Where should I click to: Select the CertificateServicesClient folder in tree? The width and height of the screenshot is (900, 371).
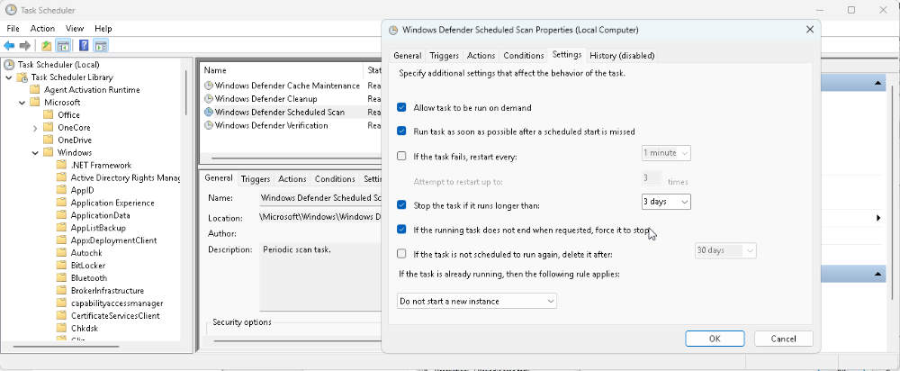click(x=115, y=316)
